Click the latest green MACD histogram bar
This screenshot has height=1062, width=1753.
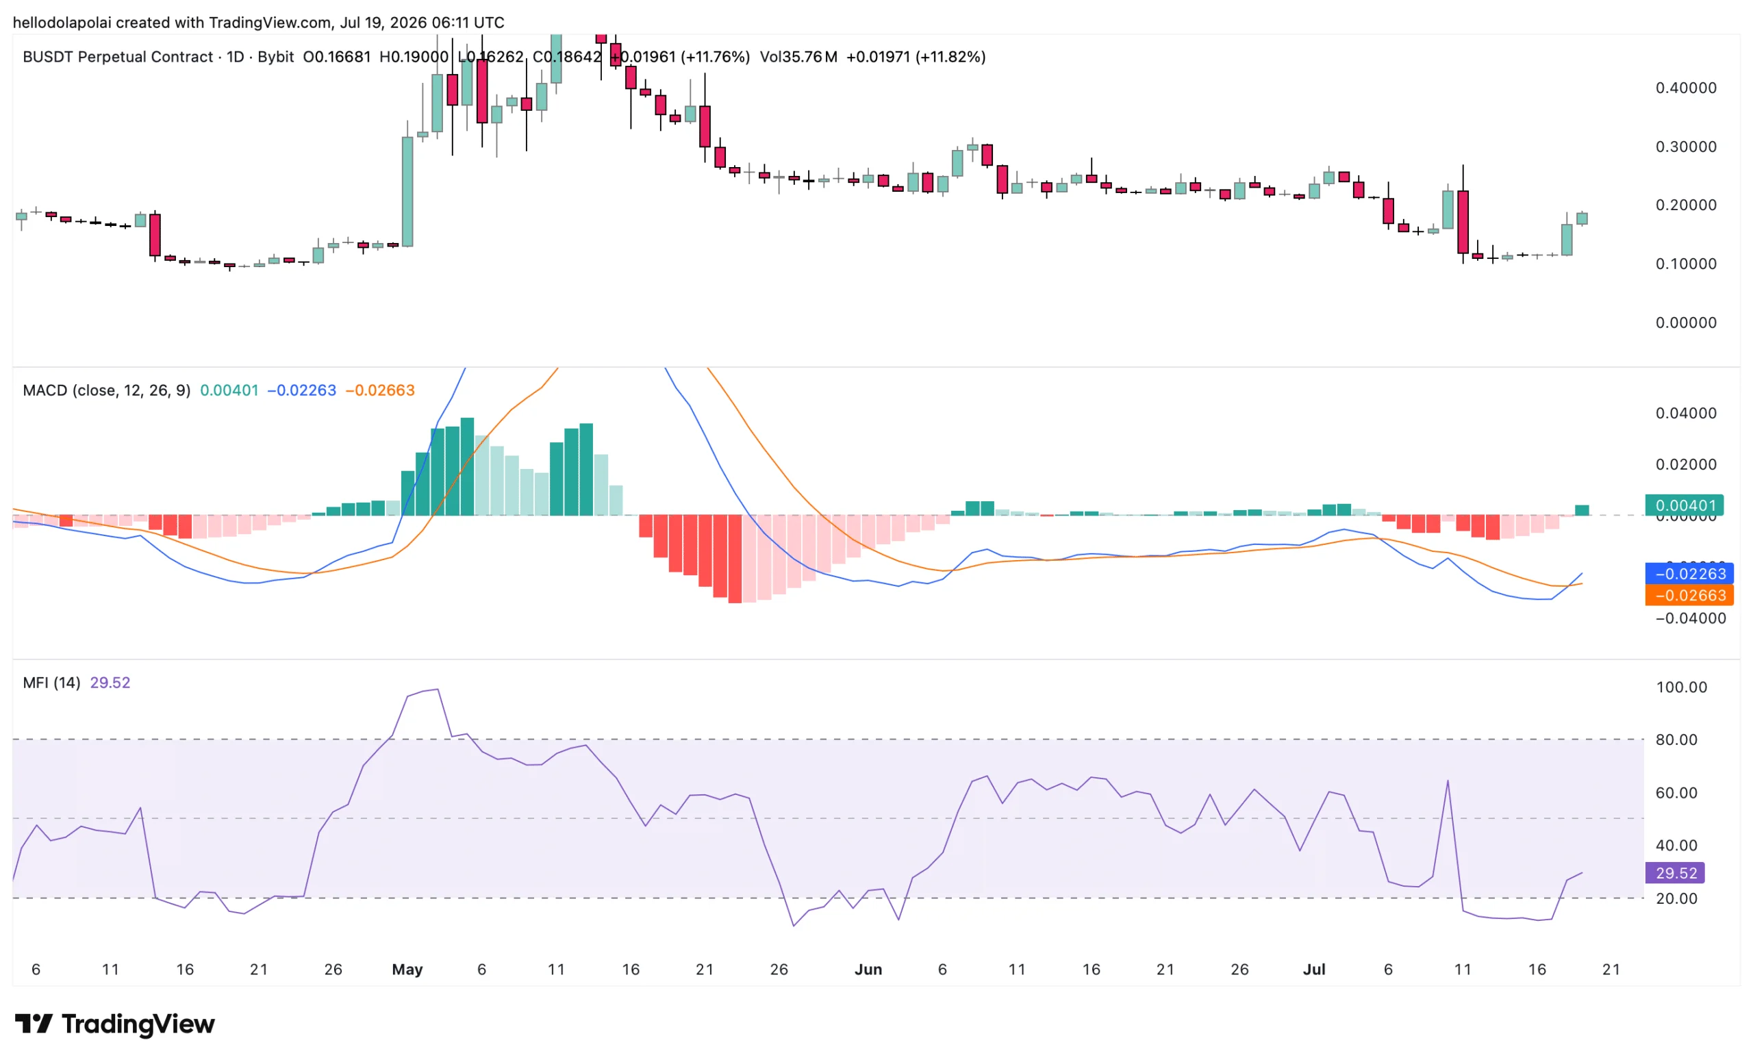click(1582, 510)
